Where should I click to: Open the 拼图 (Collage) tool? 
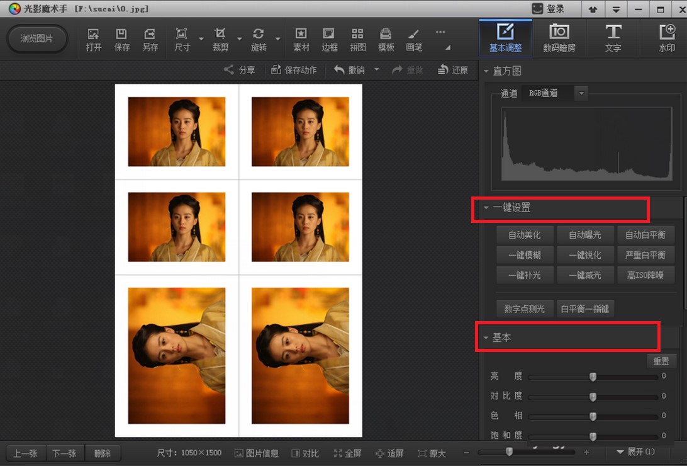357,34
